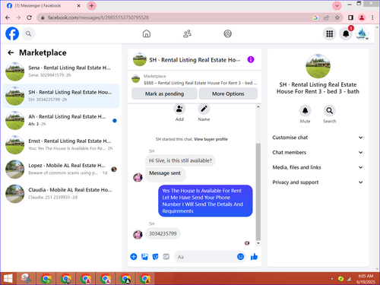Open the Snipping Tool taskbar icon
This screenshot has width=380, height=285.
27,279
